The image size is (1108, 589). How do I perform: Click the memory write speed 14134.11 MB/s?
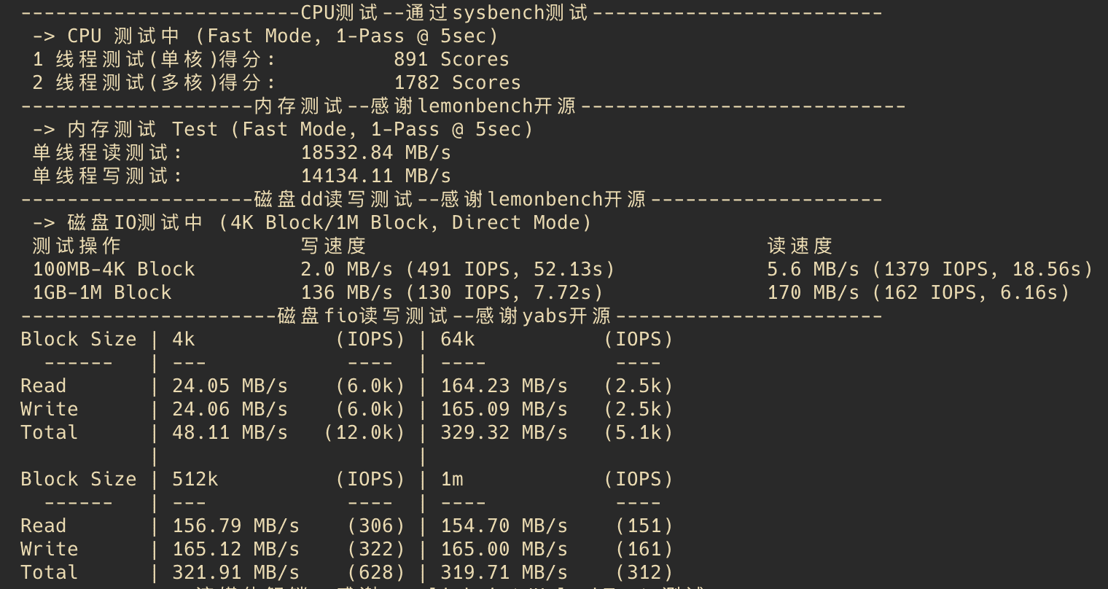coord(375,176)
